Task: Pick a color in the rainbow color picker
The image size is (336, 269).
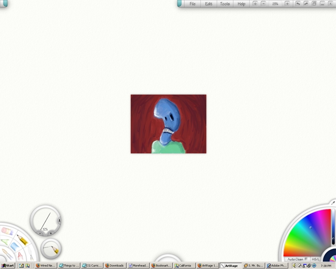Action: 309,234
